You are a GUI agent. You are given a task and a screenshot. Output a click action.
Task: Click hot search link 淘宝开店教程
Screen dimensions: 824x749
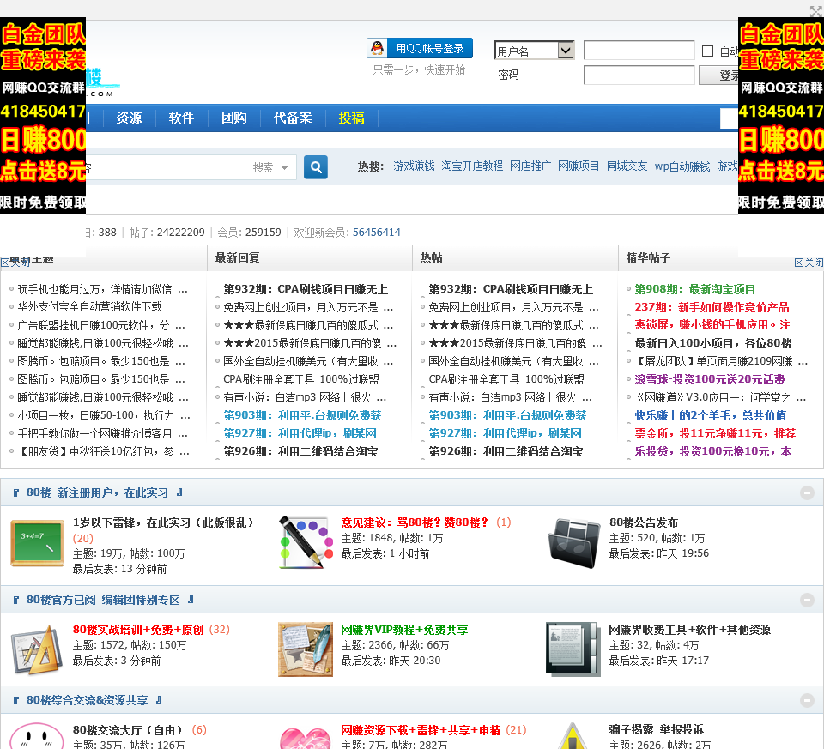pos(472,166)
